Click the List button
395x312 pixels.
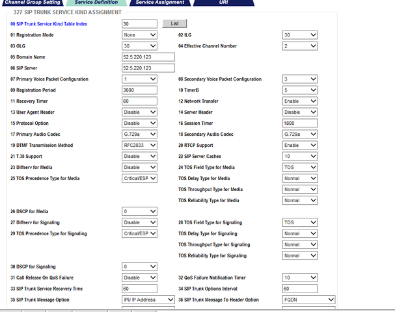(x=174, y=23)
